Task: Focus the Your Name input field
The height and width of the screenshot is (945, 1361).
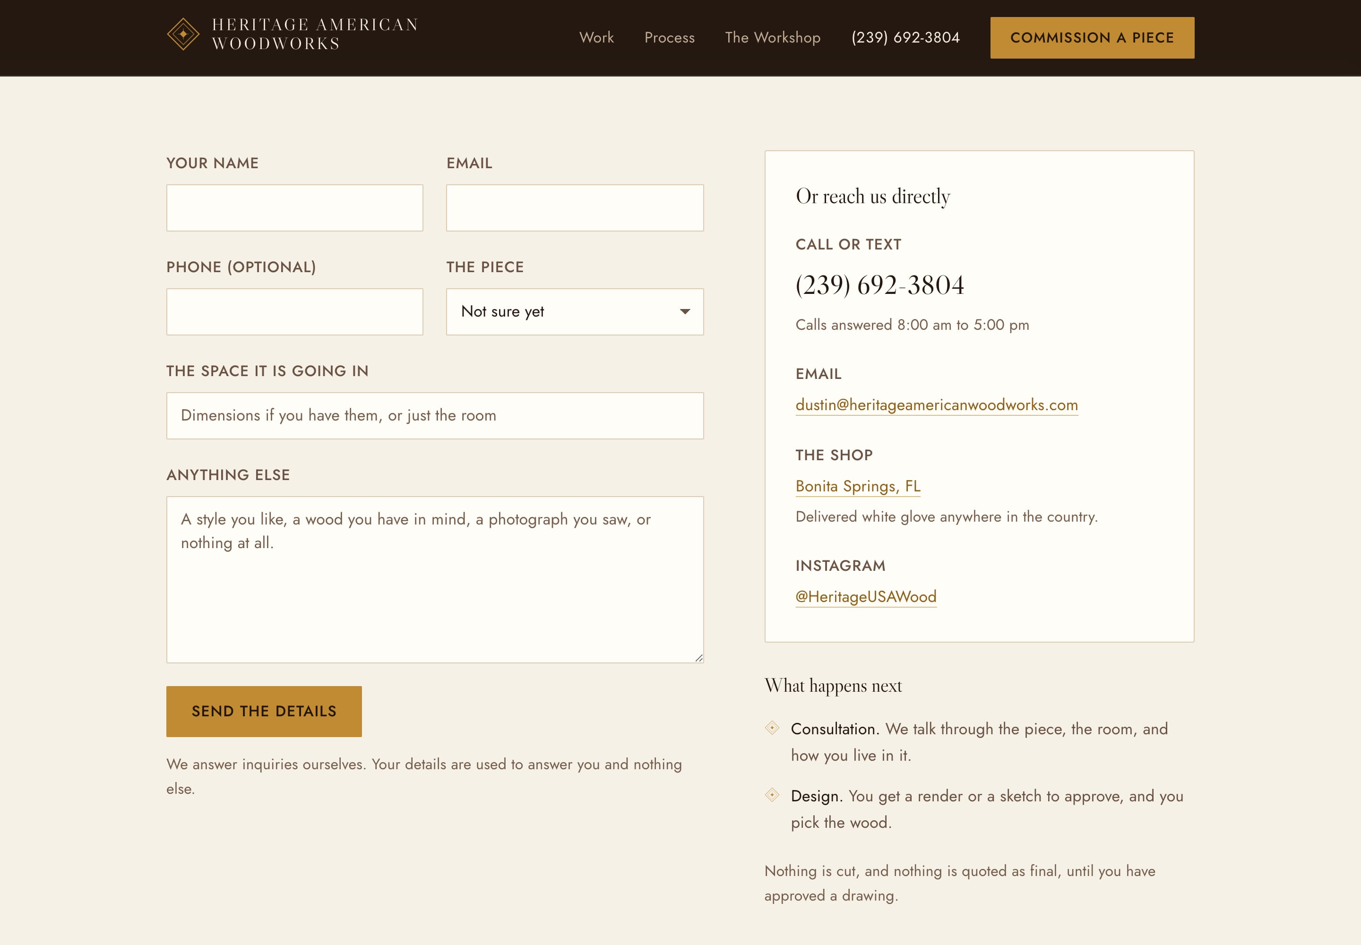Action: (x=295, y=208)
